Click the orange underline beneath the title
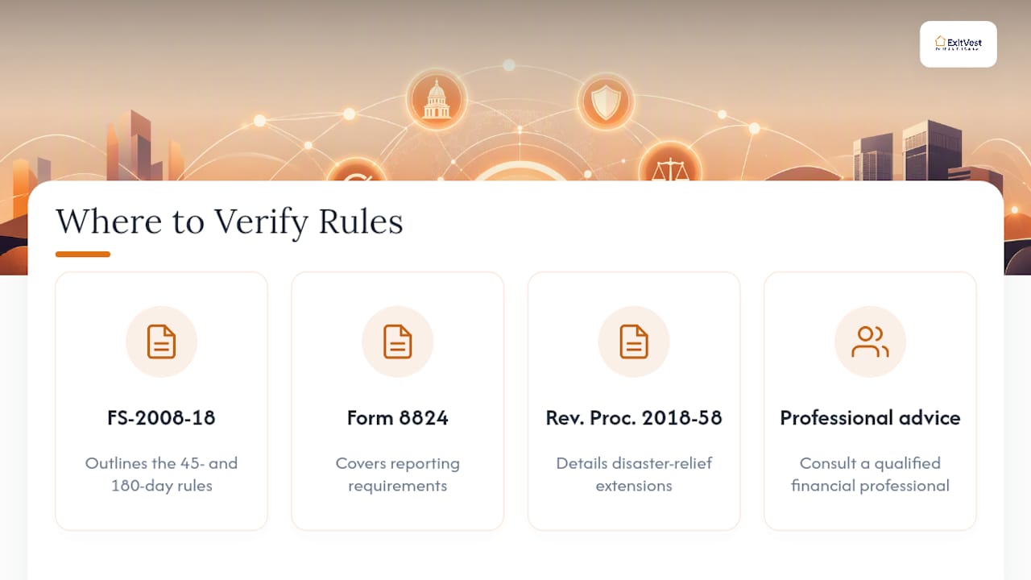 point(82,255)
